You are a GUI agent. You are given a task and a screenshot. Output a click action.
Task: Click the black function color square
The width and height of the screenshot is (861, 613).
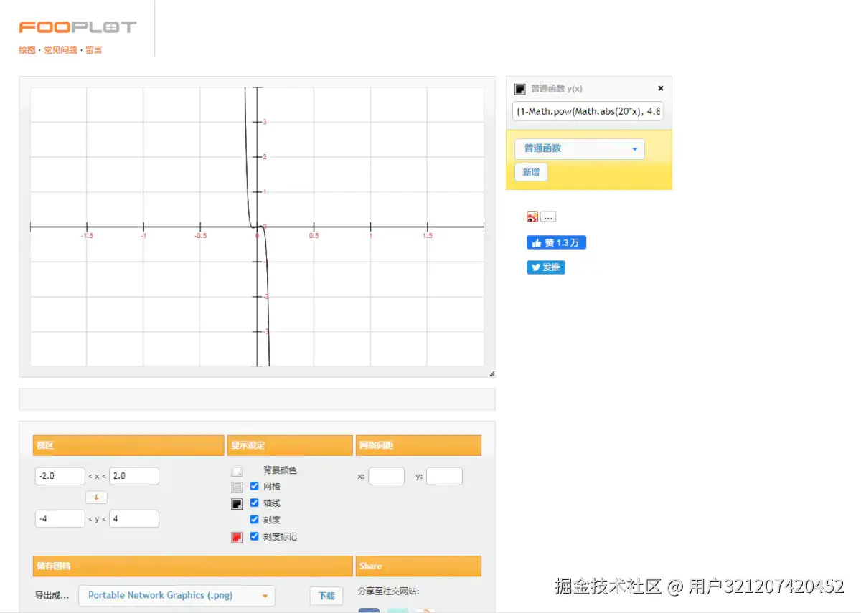point(520,89)
